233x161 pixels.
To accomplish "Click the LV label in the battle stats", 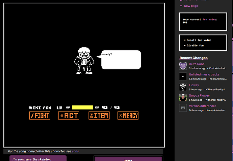I will (59, 108).
